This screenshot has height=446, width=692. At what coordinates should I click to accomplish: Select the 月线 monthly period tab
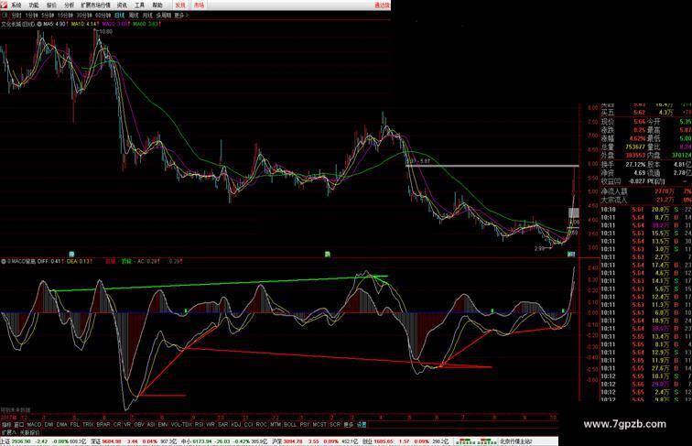pos(147,15)
